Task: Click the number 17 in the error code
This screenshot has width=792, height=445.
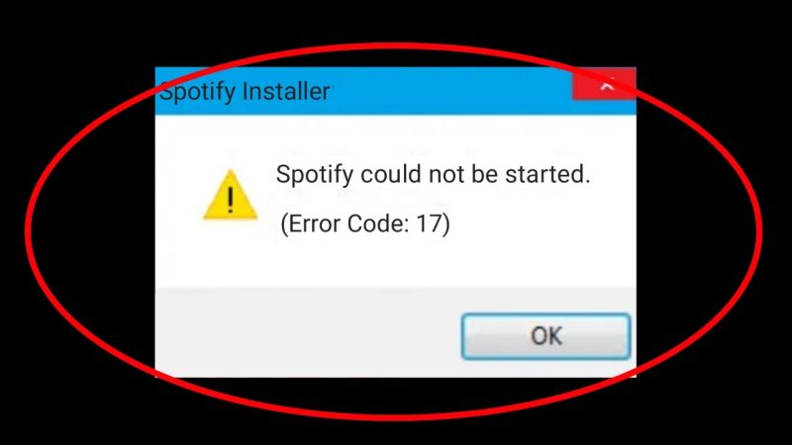Action: pyautogui.click(x=430, y=223)
